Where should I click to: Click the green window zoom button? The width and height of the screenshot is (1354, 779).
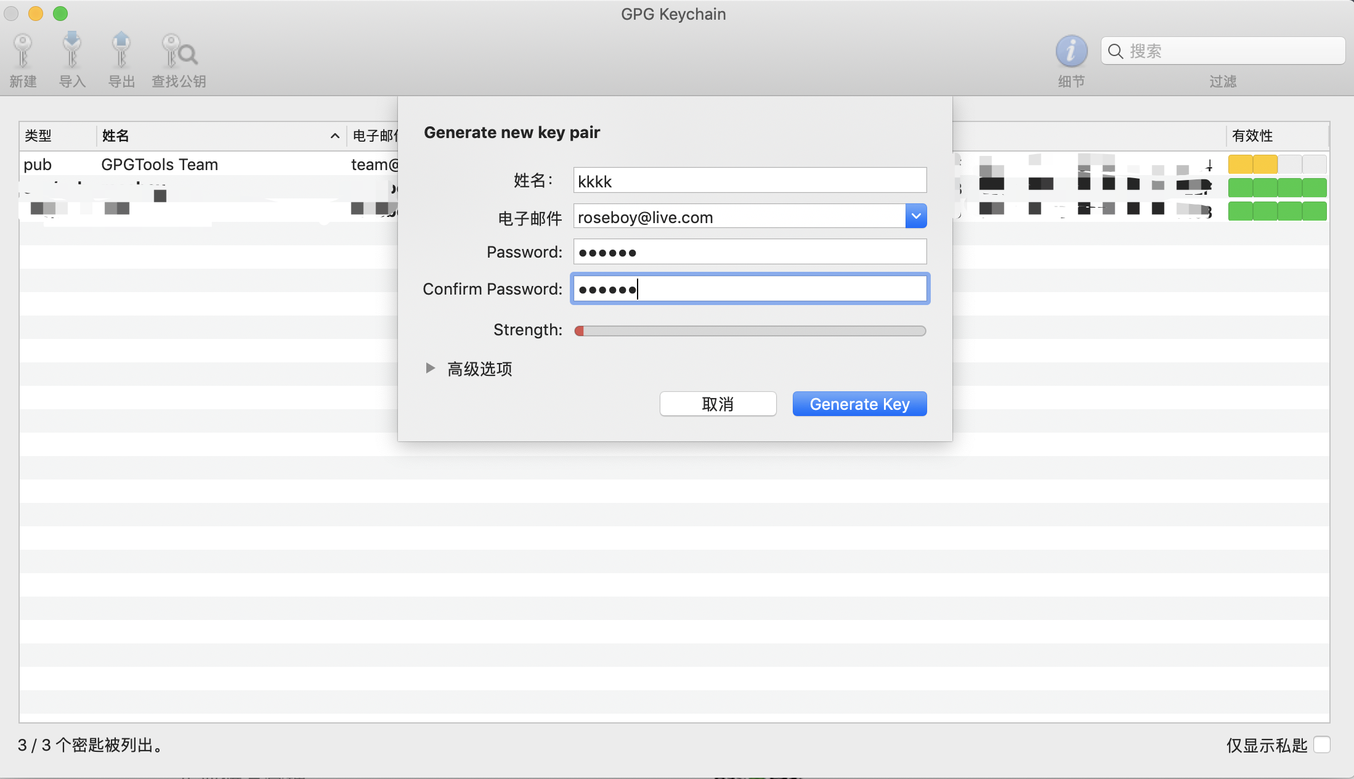(60, 14)
